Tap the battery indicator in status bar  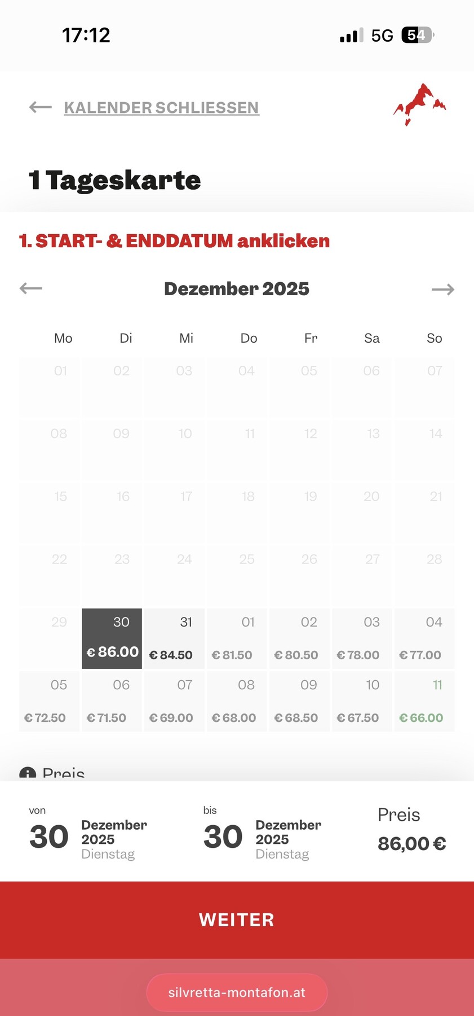click(418, 36)
